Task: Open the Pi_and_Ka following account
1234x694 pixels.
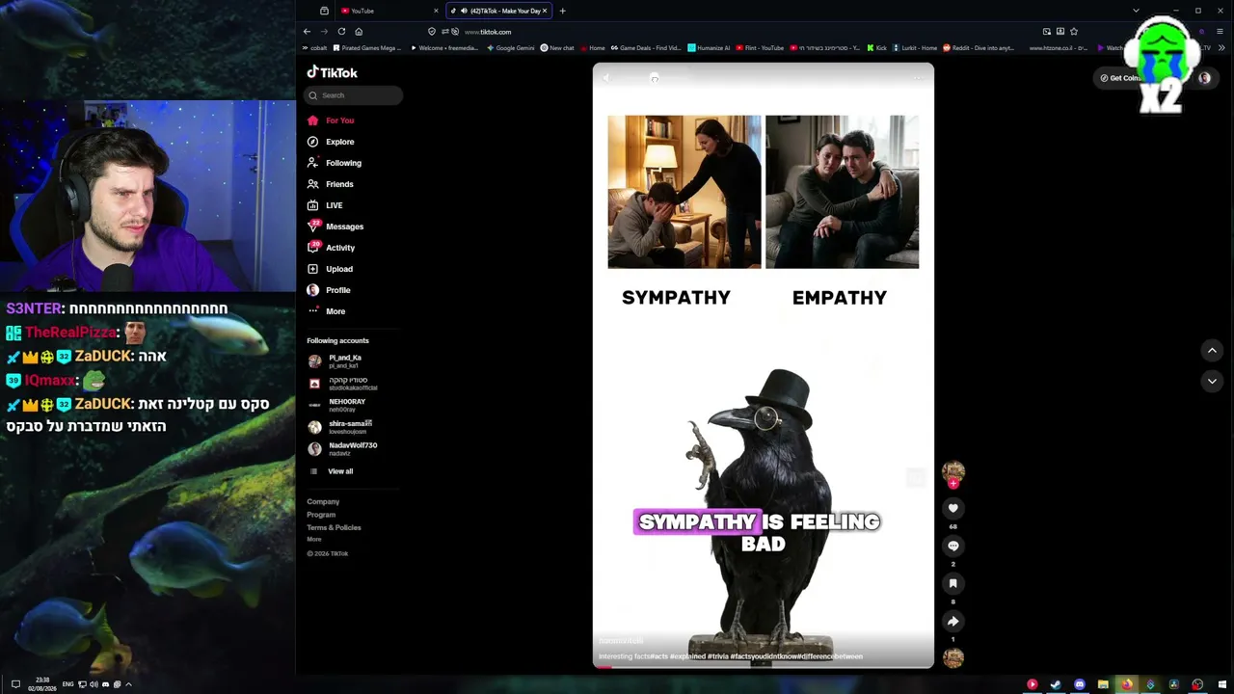Action: (x=342, y=360)
